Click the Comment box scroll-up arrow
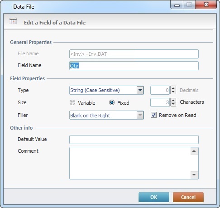220x208 pixels. pyautogui.click(x=194, y=151)
